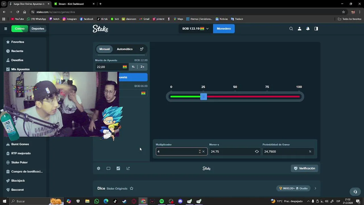364x205 pixels.
Task: Open Compra de bonificaciones in sidebar
Action: coord(24,171)
